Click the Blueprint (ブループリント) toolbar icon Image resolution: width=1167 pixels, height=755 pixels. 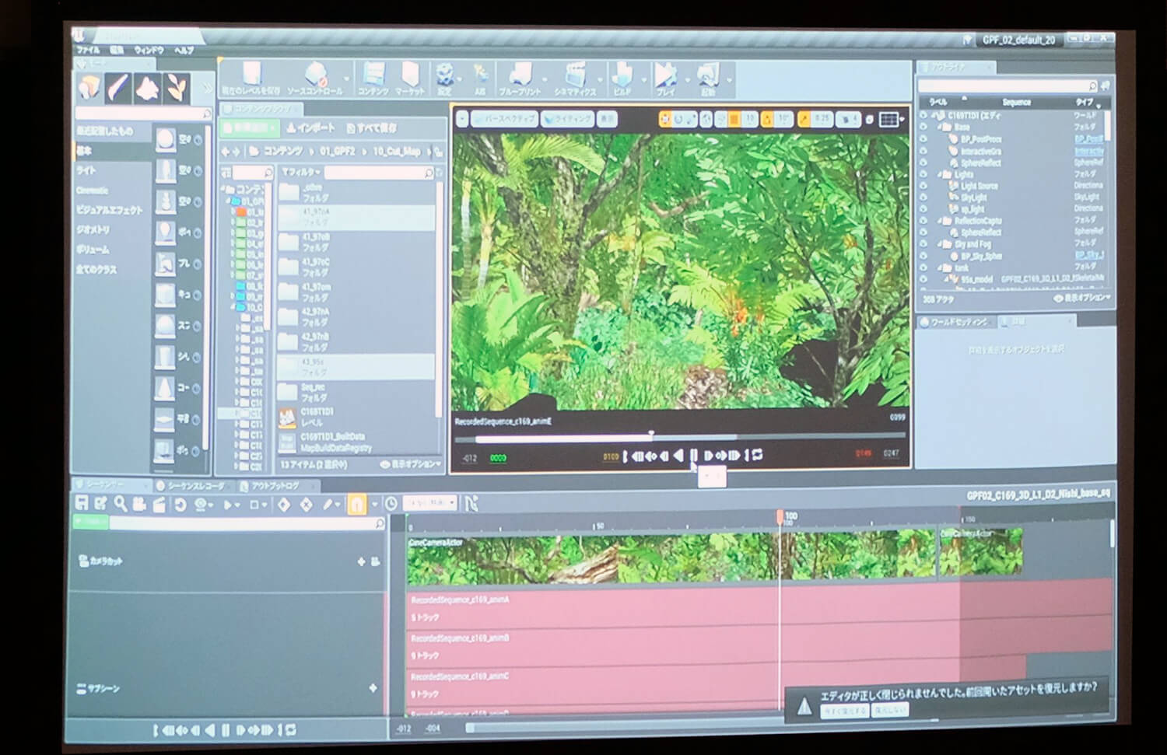pyautogui.click(x=519, y=79)
